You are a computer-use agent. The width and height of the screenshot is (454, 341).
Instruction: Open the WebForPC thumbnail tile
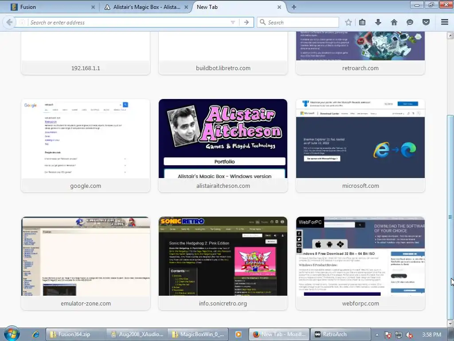click(360, 256)
